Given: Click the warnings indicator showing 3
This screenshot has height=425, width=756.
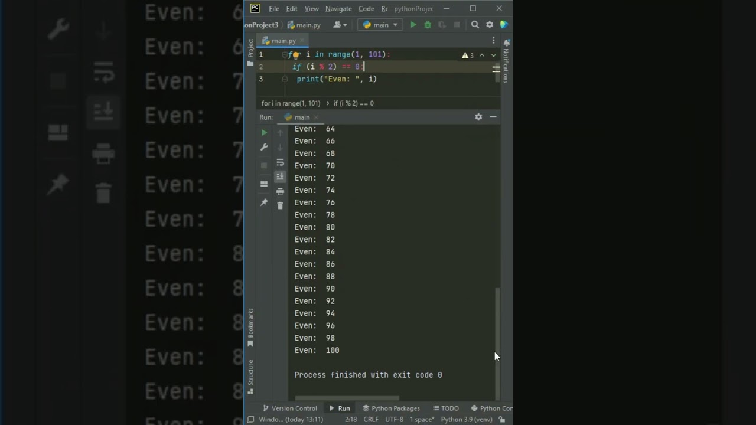Looking at the screenshot, I should click(468, 55).
